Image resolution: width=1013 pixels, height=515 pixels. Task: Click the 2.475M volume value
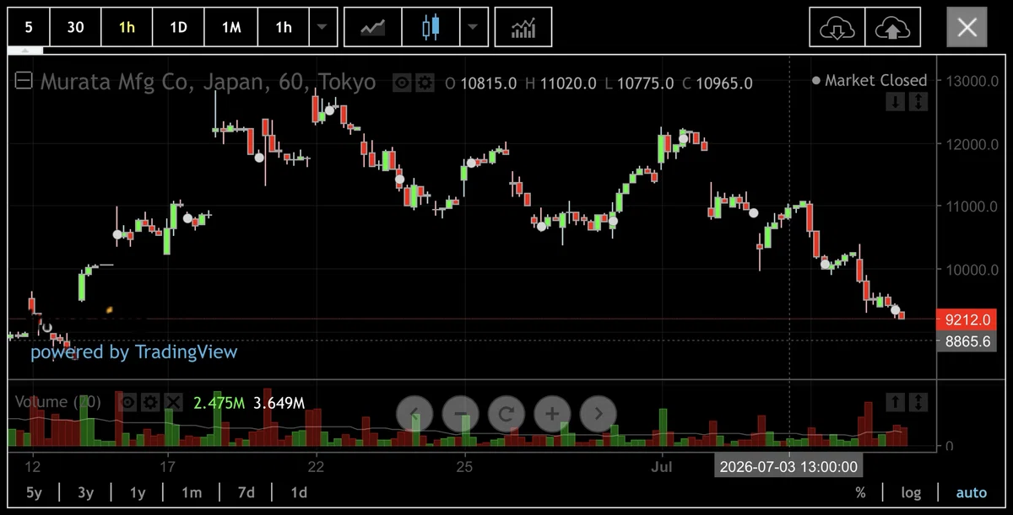coord(219,403)
